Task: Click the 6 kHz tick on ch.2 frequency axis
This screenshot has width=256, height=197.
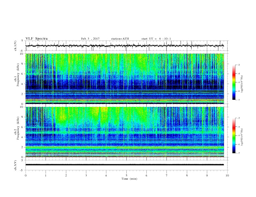Action: 22,127
